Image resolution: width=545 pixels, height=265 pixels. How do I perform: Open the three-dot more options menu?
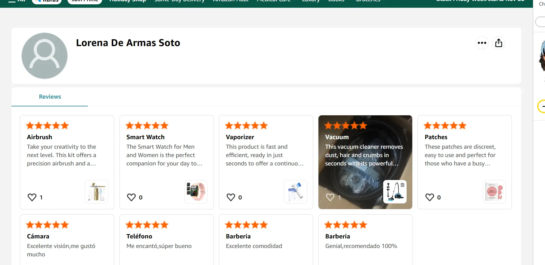[482, 43]
